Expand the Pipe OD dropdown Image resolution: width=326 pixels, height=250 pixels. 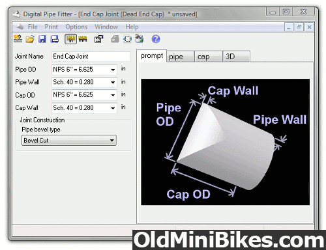pyautogui.click(x=113, y=70)
